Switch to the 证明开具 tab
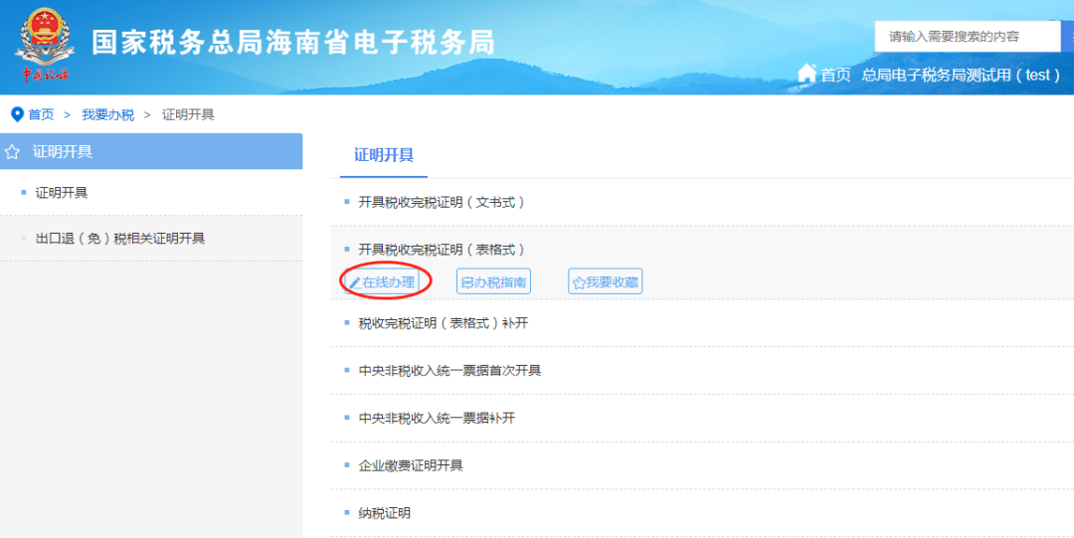This screenshot has width=1074, height=538. 384,155
